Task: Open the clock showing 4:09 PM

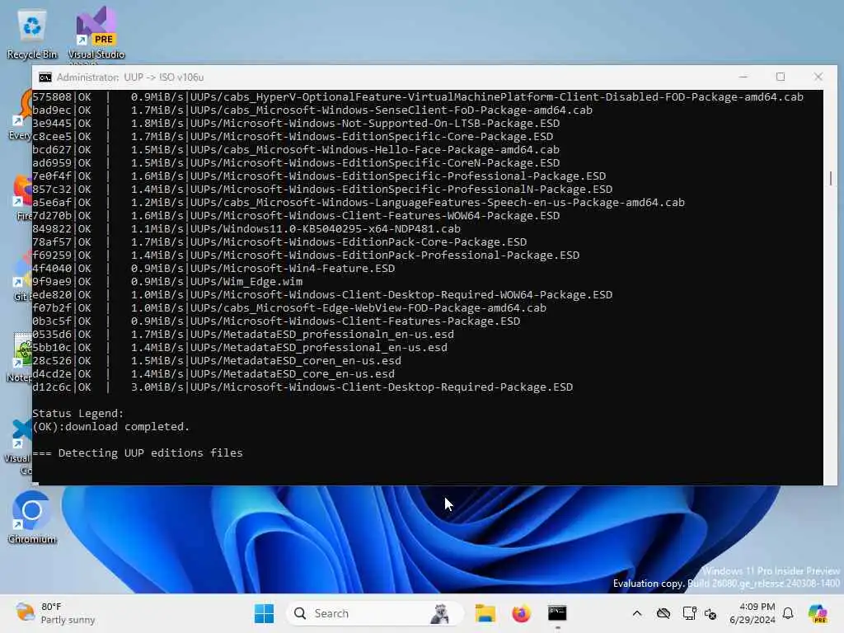Action: (753, 613)
